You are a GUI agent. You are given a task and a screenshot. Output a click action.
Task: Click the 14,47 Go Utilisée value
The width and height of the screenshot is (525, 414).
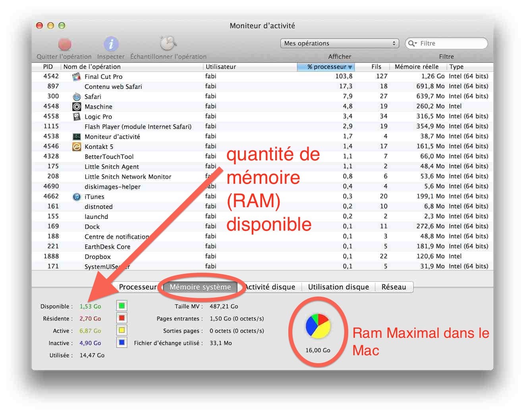pyautogui.click(x=92, y=355)
